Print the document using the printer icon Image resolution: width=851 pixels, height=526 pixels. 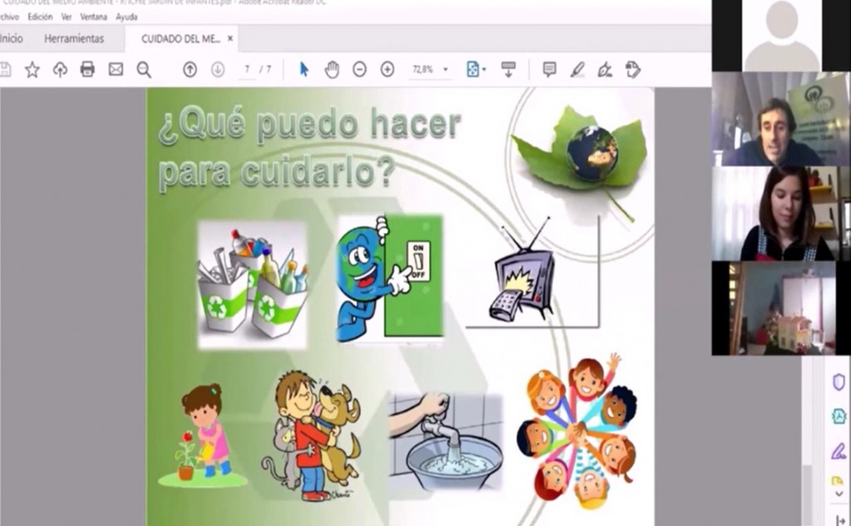point(87,70)
